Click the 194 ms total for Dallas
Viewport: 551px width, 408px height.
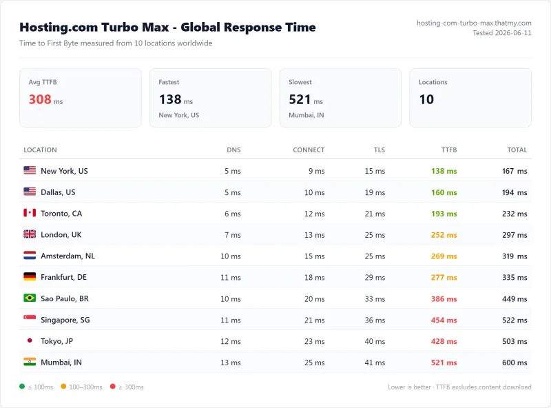pyautogui.click(x=514, y=192)
